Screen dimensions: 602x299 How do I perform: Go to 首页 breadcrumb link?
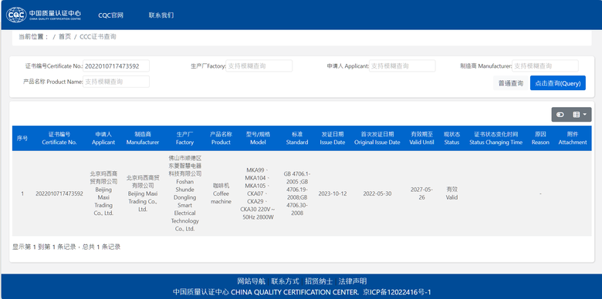pos(65,37)
